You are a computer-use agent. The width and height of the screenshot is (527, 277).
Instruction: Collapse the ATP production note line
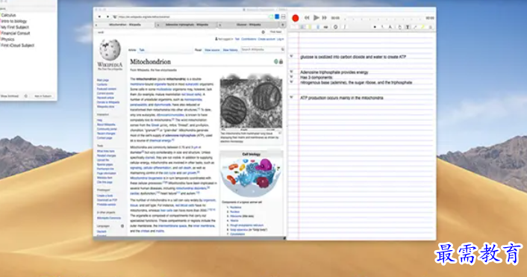click(x=291, y=97)
